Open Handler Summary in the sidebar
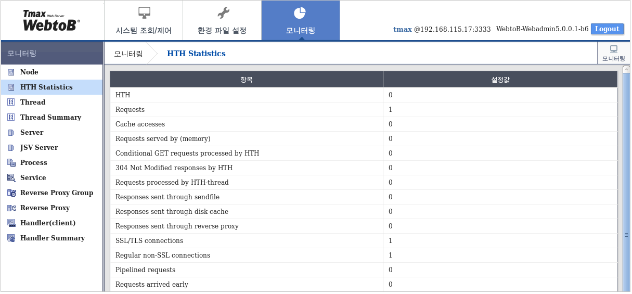The height and width of the screenshot is (294, 632). (51, 238)
